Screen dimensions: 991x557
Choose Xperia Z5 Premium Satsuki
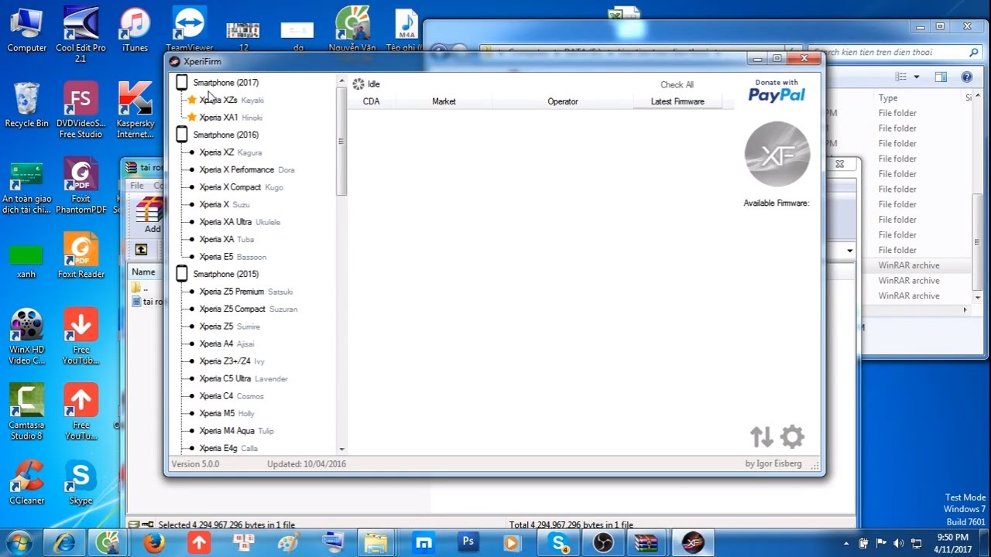(x=245, y=292)
